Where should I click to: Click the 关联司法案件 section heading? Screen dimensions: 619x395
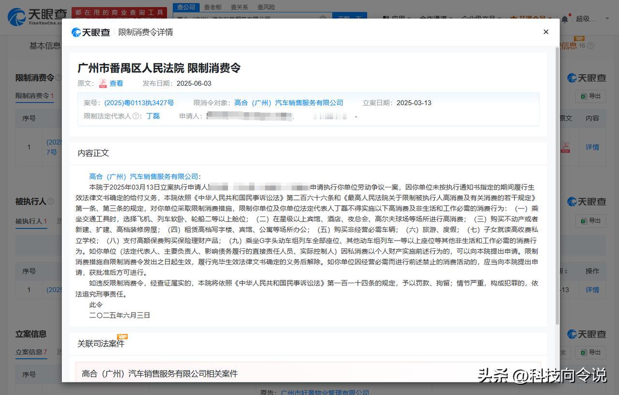pos(101,343)
